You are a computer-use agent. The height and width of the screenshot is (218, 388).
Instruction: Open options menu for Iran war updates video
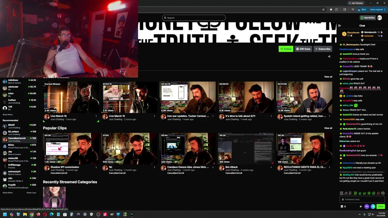point(213,116)
